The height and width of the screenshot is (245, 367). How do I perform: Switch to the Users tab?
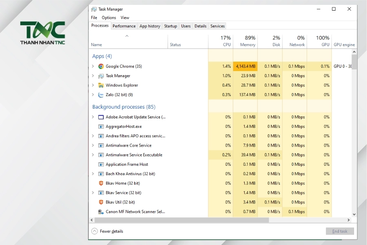[186, 26]
